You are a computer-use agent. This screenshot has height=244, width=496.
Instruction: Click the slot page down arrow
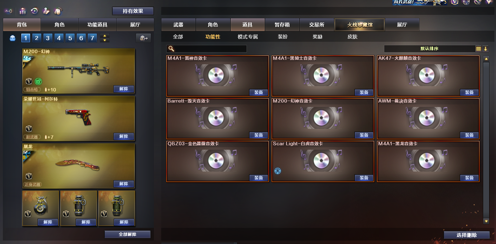pos(105,41)
